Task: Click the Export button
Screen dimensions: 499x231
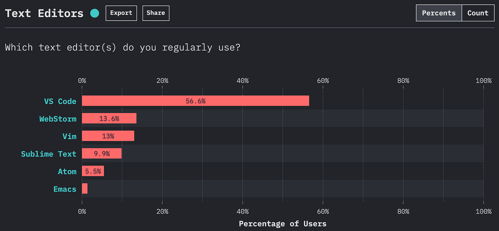Action: (x=121, y=13)
